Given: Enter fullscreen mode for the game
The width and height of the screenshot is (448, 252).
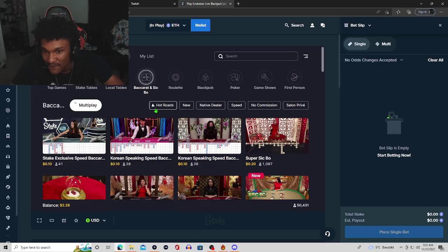Looking at the screenshot, I should (x=40, y=220).
